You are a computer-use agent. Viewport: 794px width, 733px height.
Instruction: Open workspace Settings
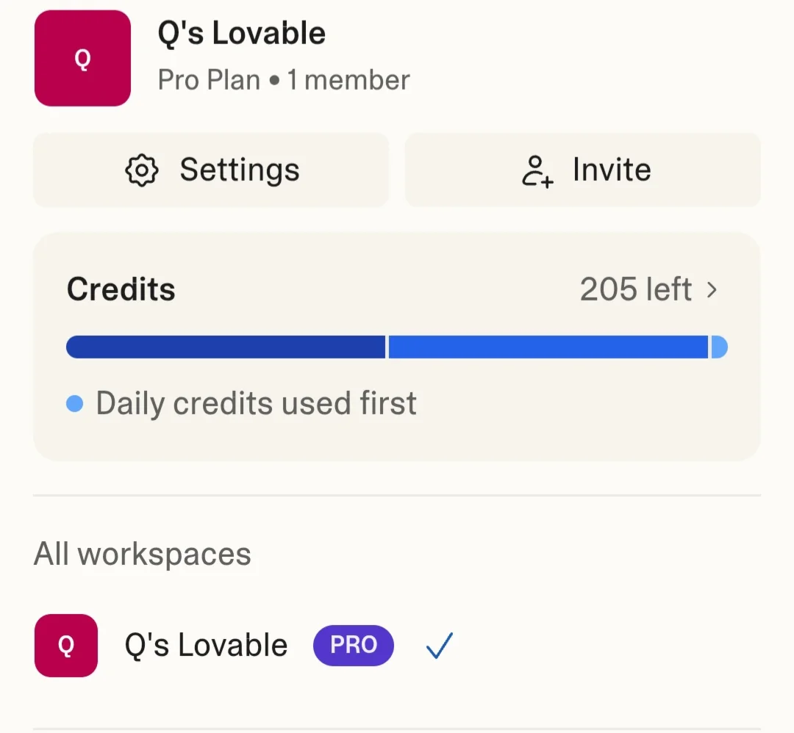point(211,170)
